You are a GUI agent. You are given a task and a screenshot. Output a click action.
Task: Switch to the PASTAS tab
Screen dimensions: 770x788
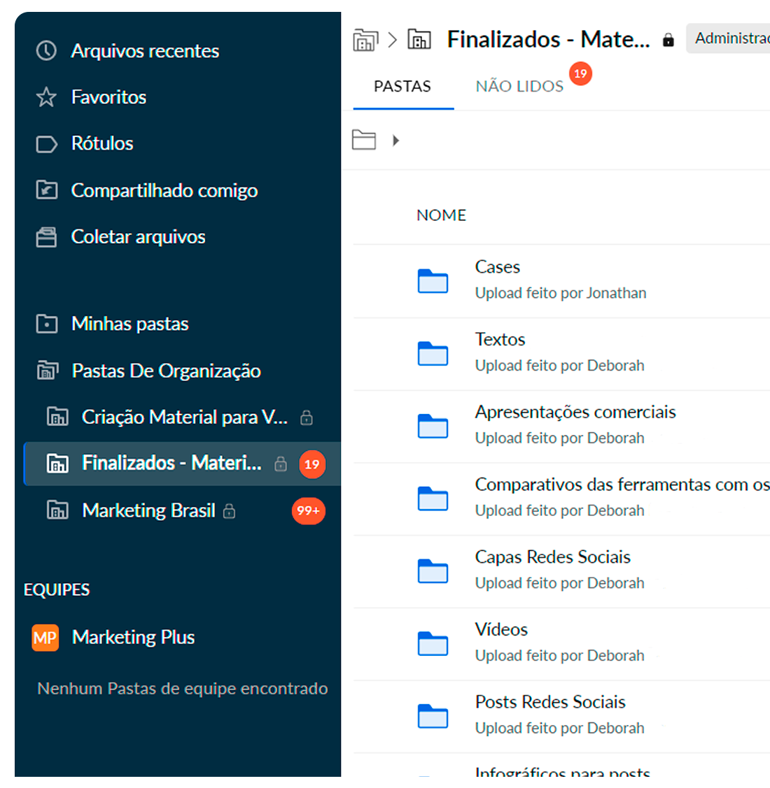402,87
